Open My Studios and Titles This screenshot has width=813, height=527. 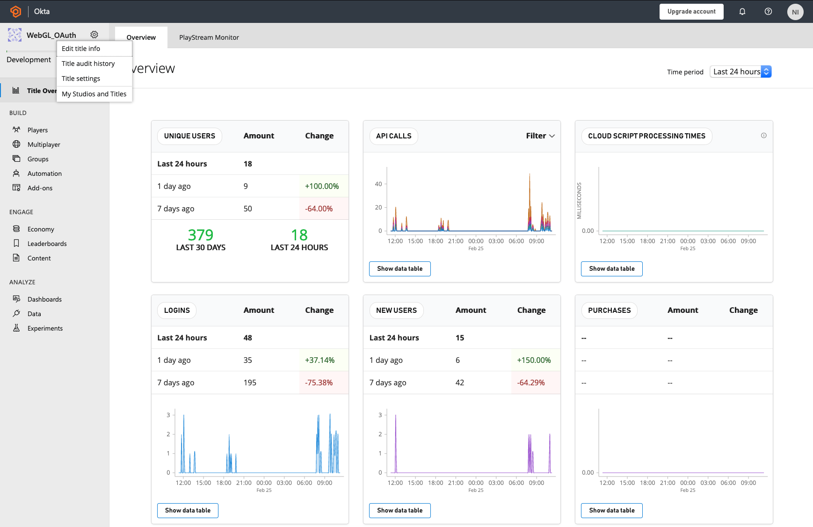[94, 94]
